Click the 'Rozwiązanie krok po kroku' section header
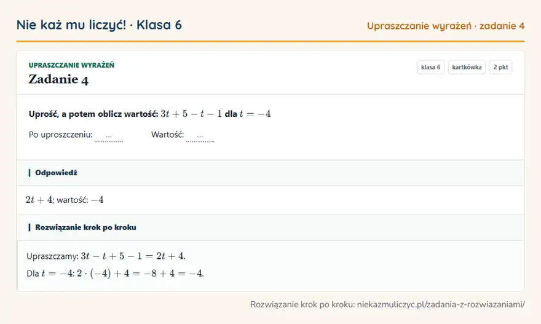541x324 pixels. coord(270,227)
